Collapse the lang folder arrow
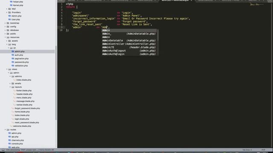273x153 pixels. coord(7,44)
